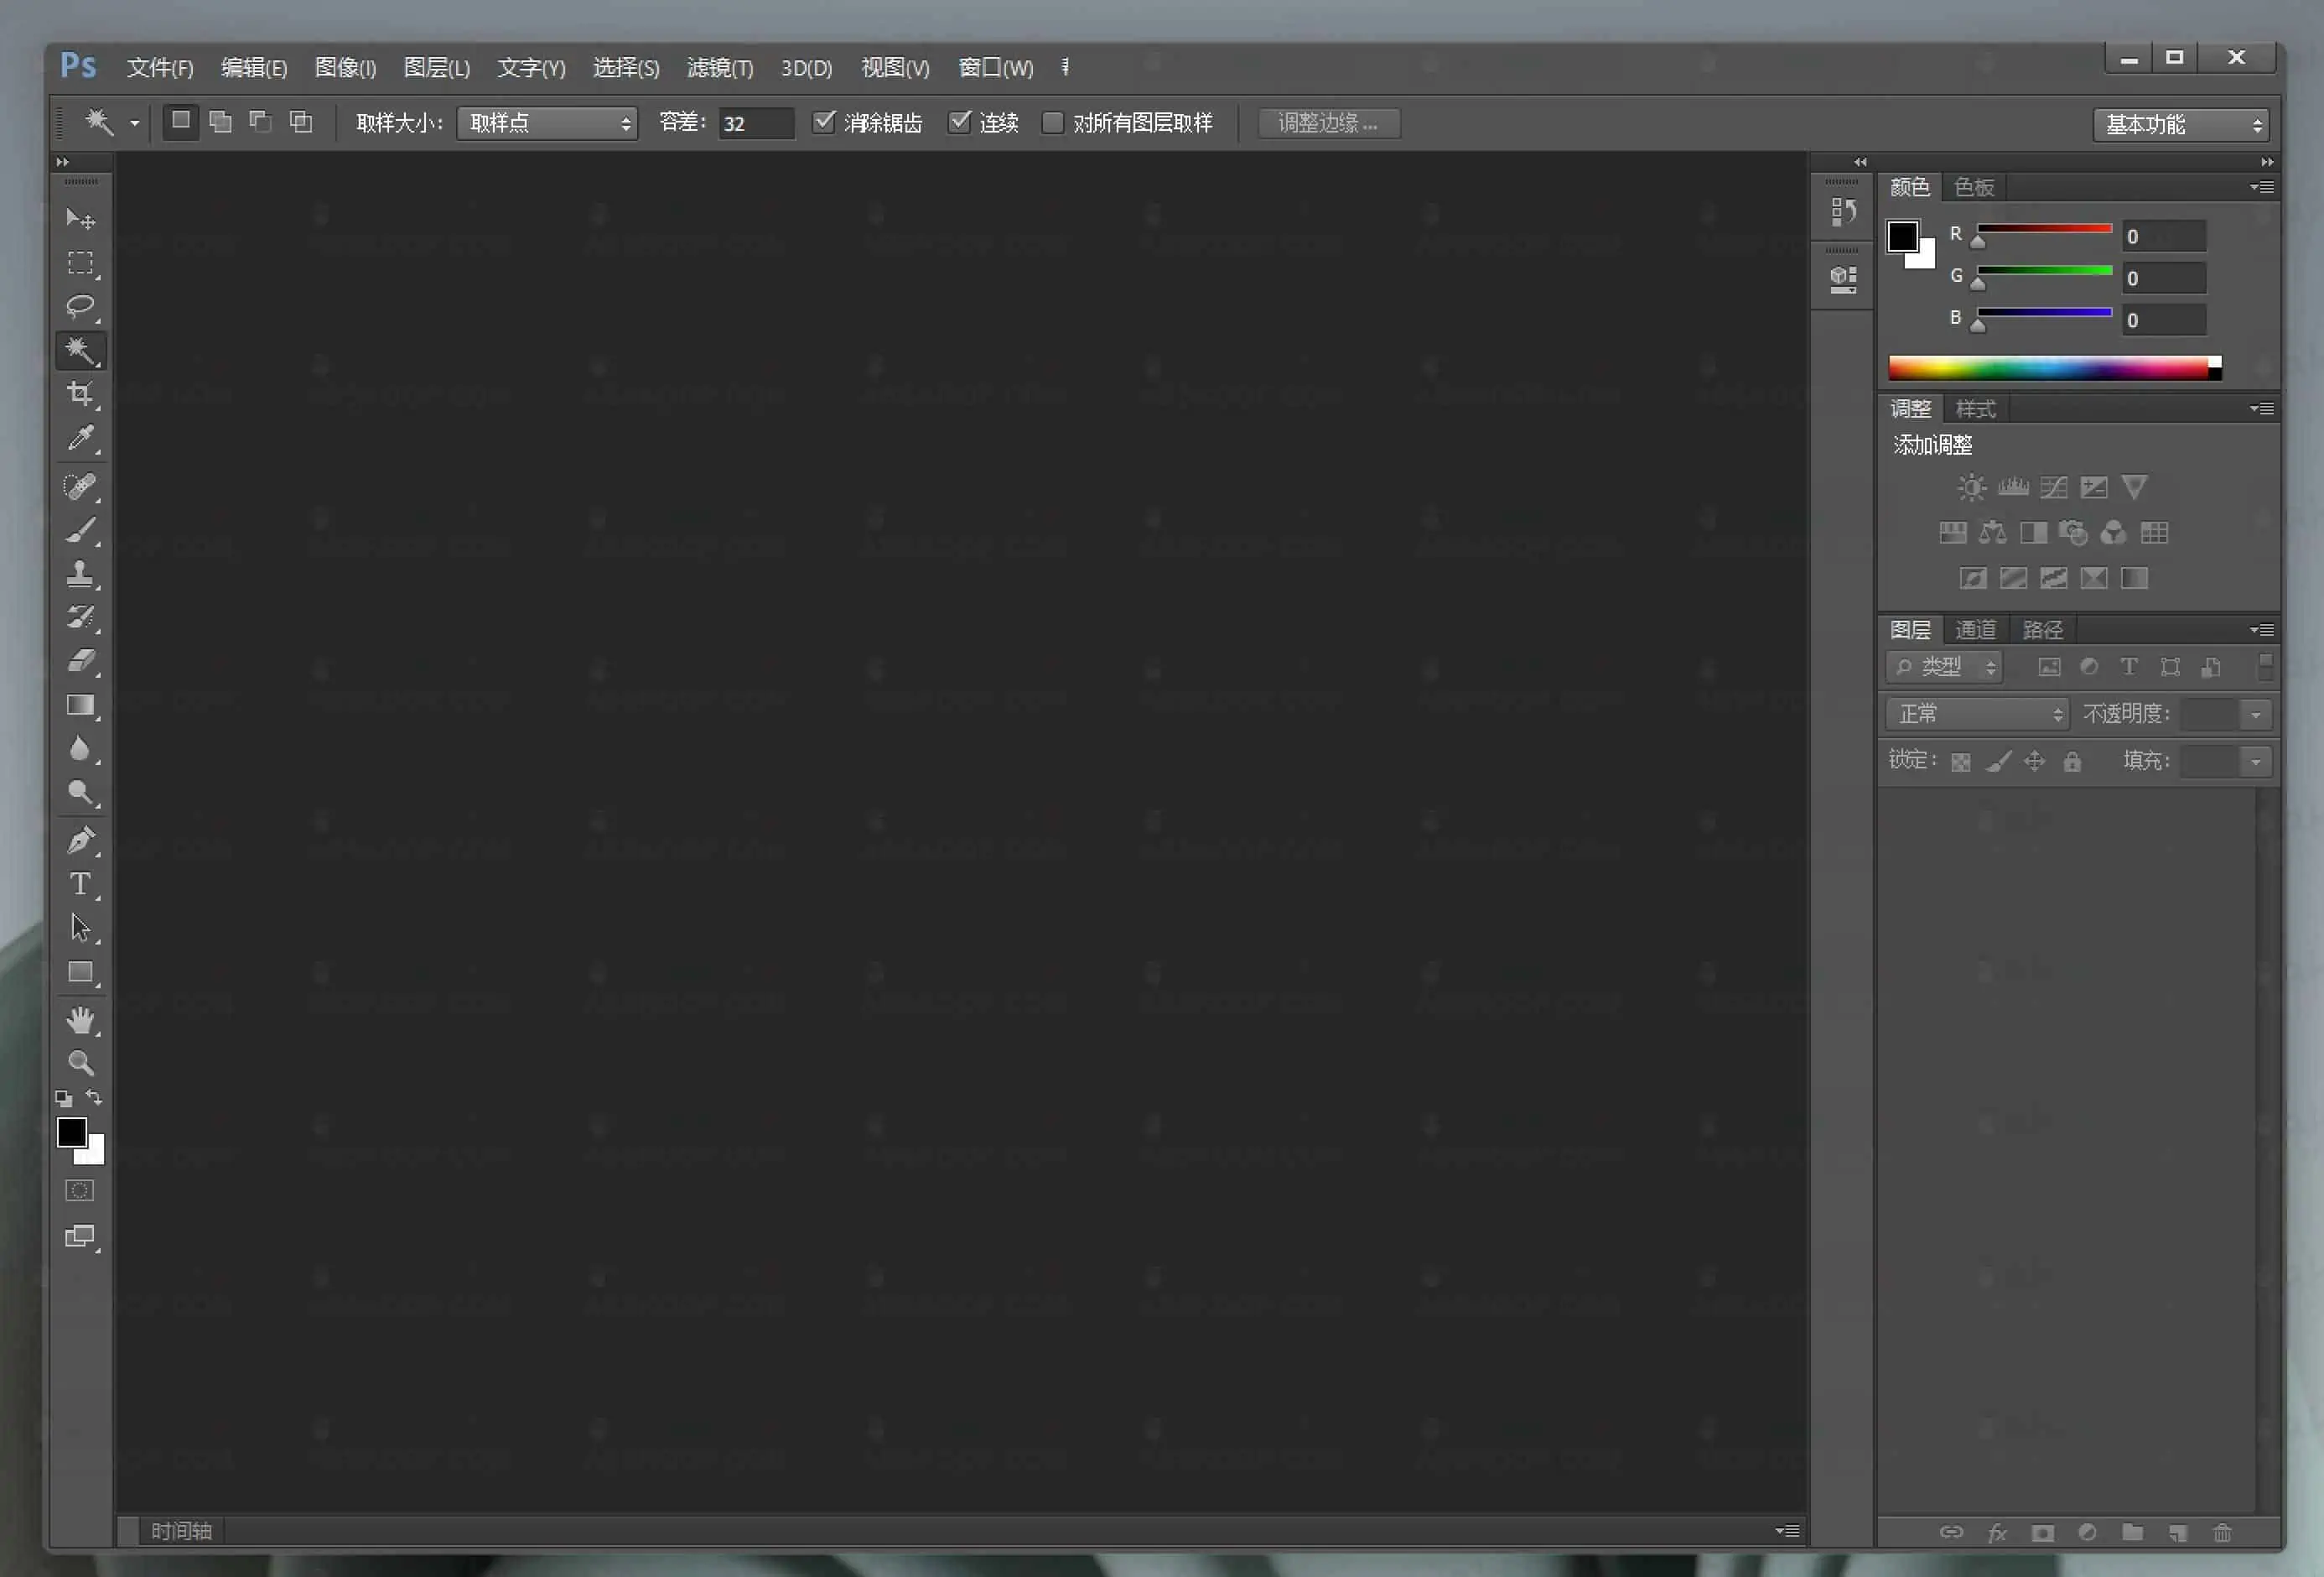Select the Eyedropper tool
Screen dimensions: 2324x1577
point(80,440)
